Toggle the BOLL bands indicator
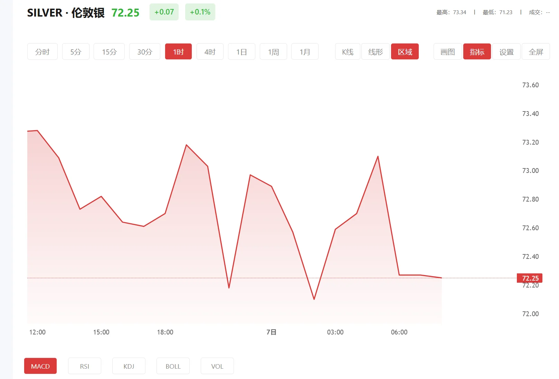Image resolution: width=559 pixels, height=379 pixels. [173, 366]
